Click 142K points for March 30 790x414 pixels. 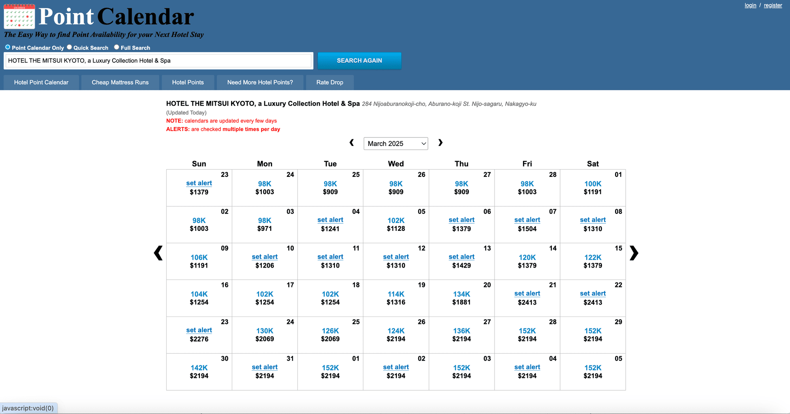[x=199, y=368]
